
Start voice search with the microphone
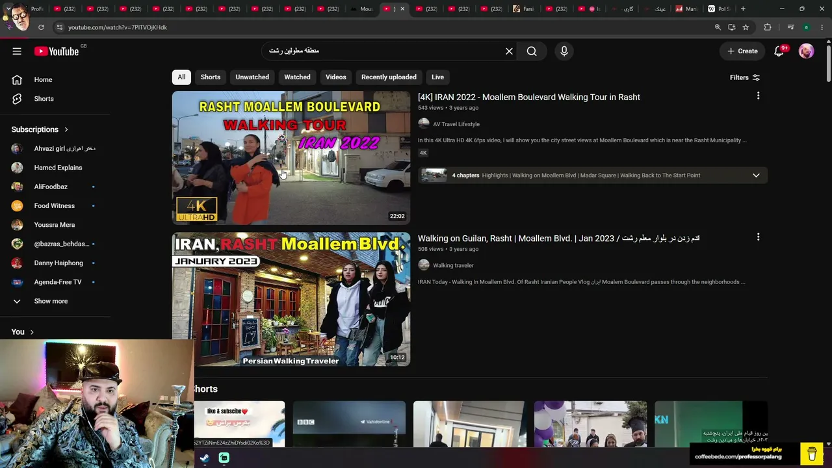pyautogui.click(x=564, y=51)
